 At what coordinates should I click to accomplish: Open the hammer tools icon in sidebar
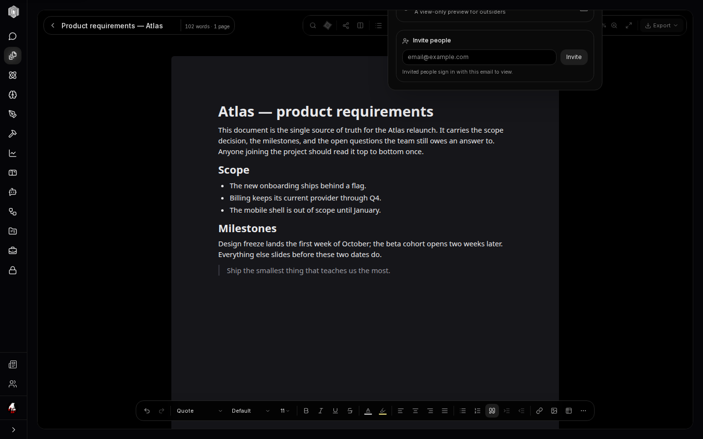pos(13,134)
